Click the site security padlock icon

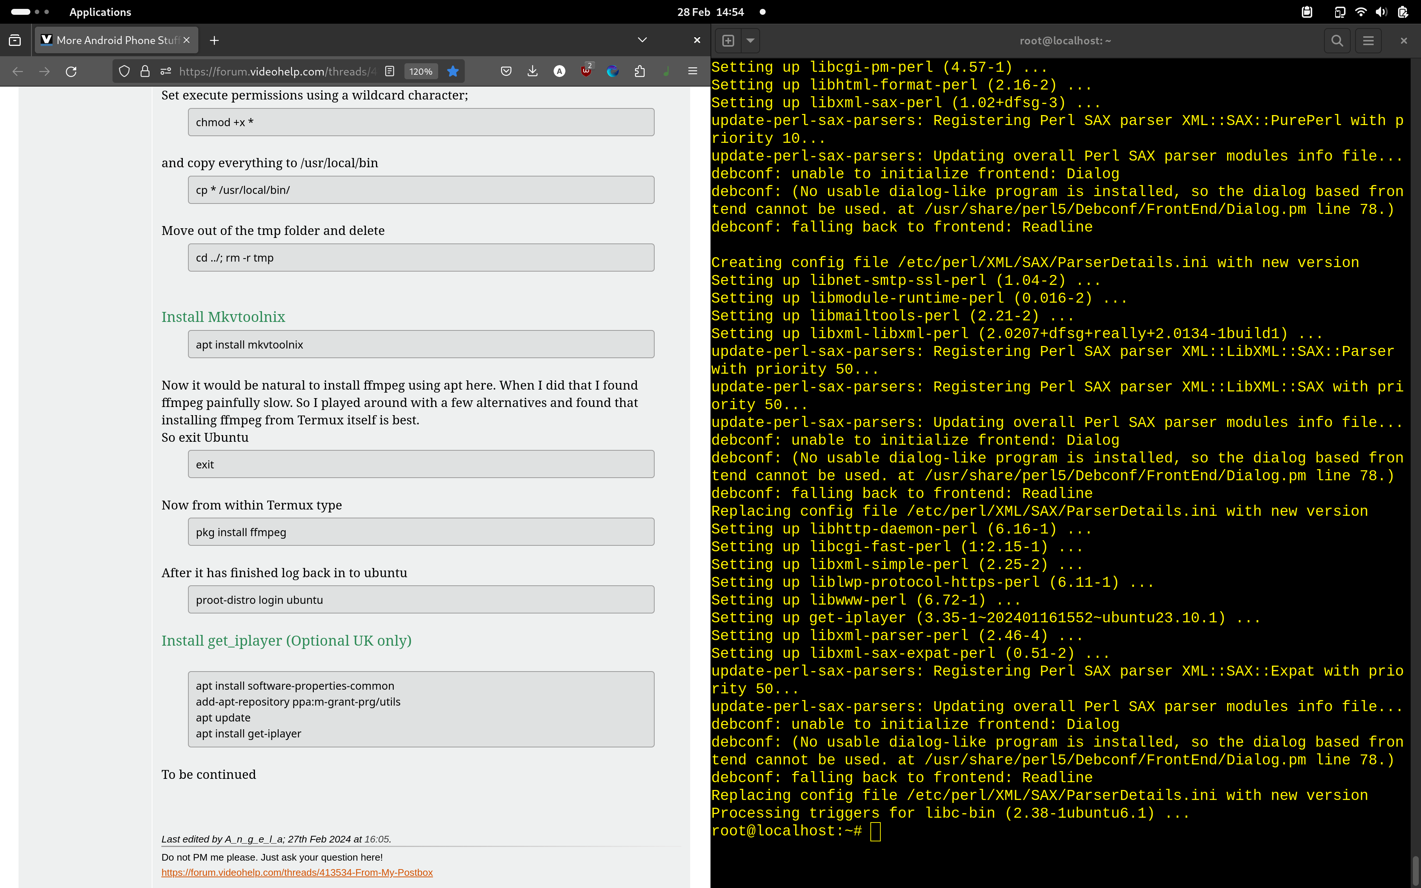tap(144, 72)
